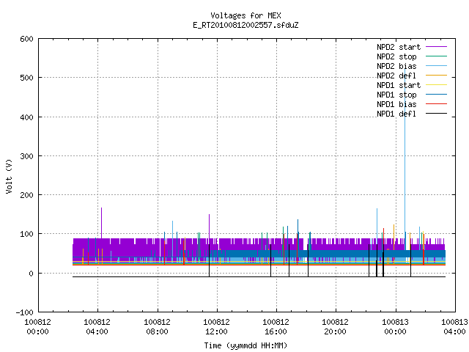Click the 'Time (yymmdd HH:MM)' axis label
469x352 pixels.
245,345
